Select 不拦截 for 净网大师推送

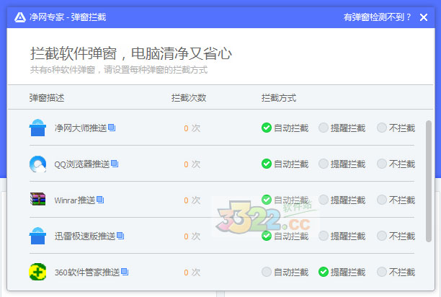(396, 128)
